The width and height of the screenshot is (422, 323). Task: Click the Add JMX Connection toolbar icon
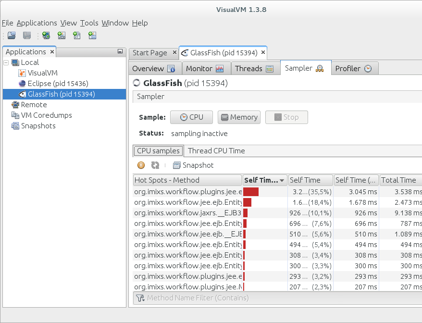coord(62,36)
